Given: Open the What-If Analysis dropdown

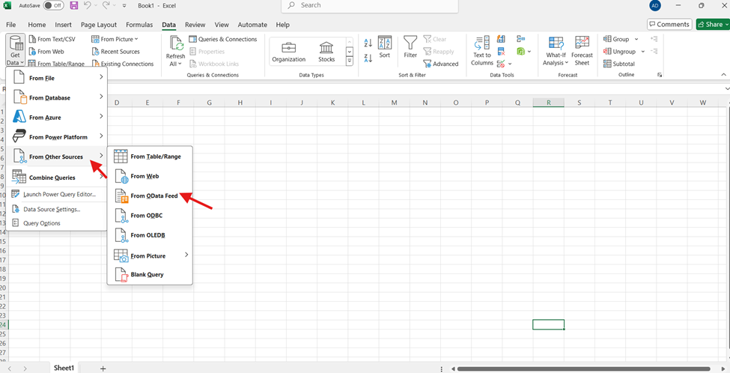Looking at the screenshot, I should (x=556, y=49).
